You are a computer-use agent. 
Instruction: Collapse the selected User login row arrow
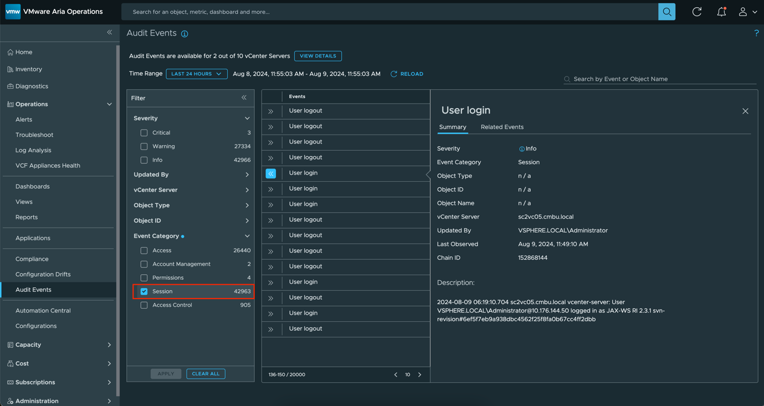(x=271, y=173)
